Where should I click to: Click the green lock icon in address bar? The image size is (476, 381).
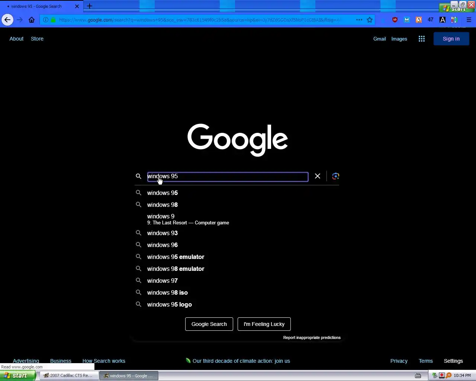pyautogui.click(x=53, y=20)
